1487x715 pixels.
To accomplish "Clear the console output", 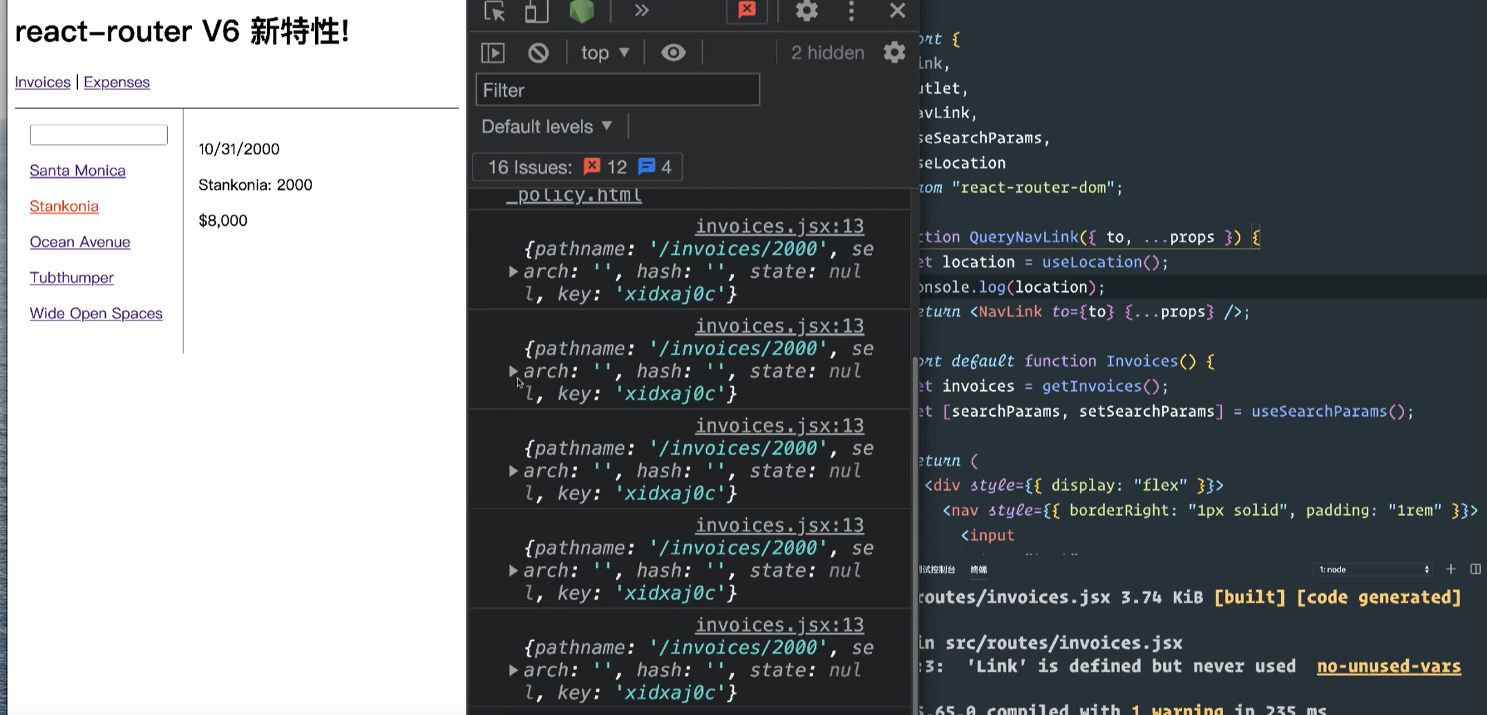I will pyautogui.click(x=538, y=53).
